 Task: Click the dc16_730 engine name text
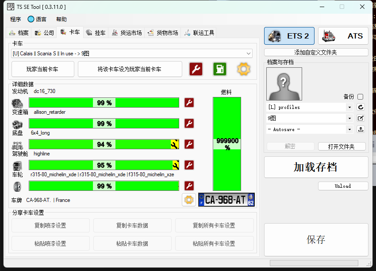[45, 91]
